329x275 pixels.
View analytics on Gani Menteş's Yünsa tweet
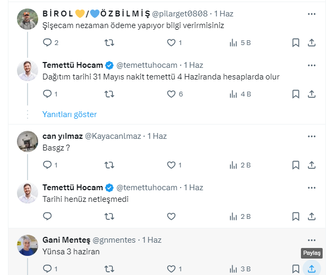coord(233,269)
